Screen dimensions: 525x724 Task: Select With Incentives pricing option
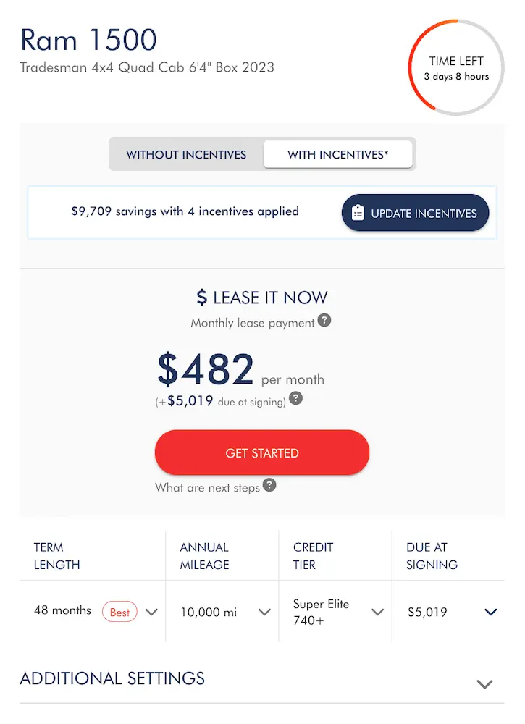click(x=337, y=154)
